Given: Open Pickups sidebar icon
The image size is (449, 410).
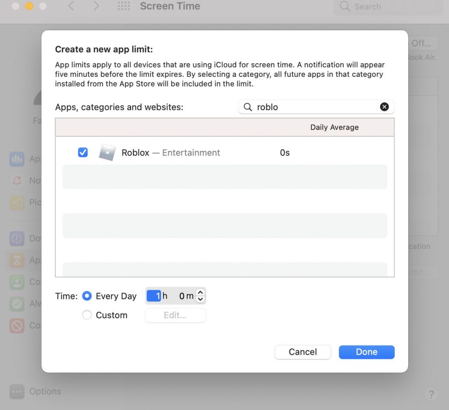Looking at the screenshot, I should (x=17, y=202).
